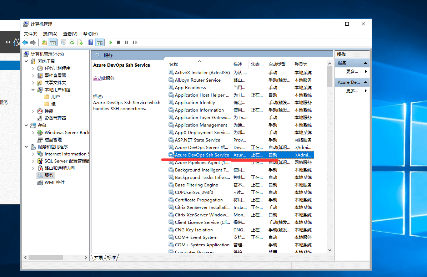Expand the 任务计划程序 tree node

click(x=33, y=68)
